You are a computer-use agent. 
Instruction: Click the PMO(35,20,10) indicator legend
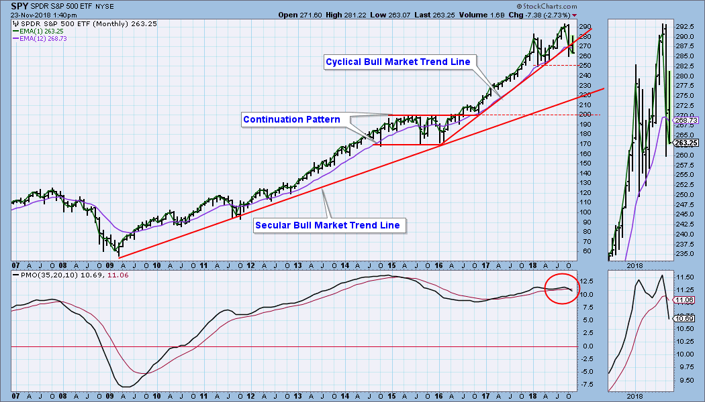[70, 275]
